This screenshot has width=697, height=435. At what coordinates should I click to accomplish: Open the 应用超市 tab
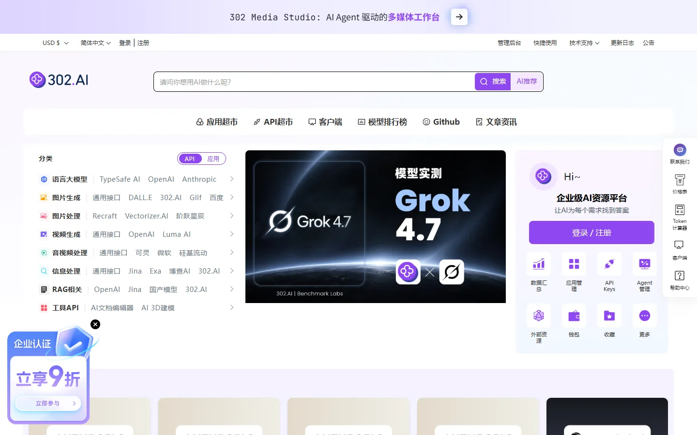coord(217,122)
